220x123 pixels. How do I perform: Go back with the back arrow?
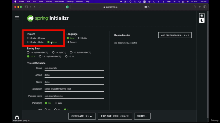35,7
